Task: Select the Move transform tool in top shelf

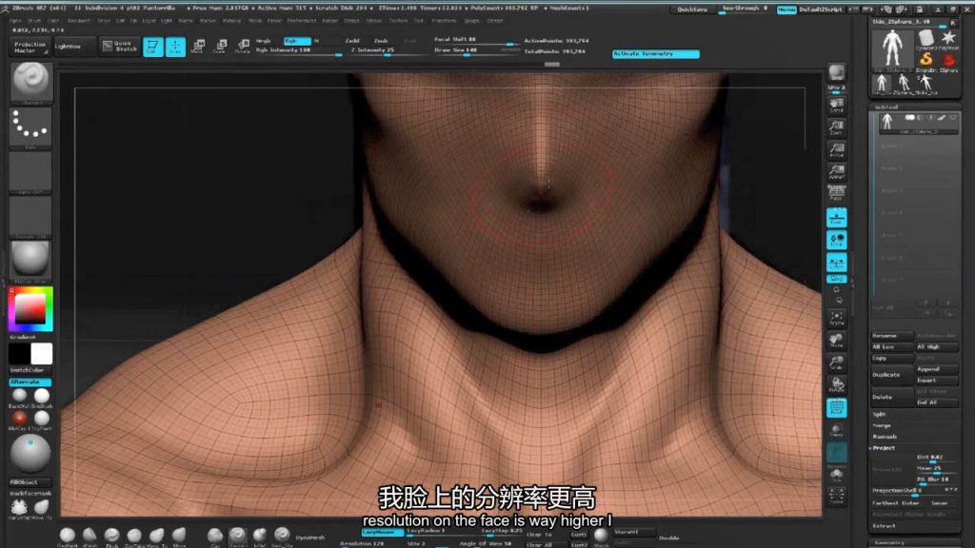Action: 198,46
